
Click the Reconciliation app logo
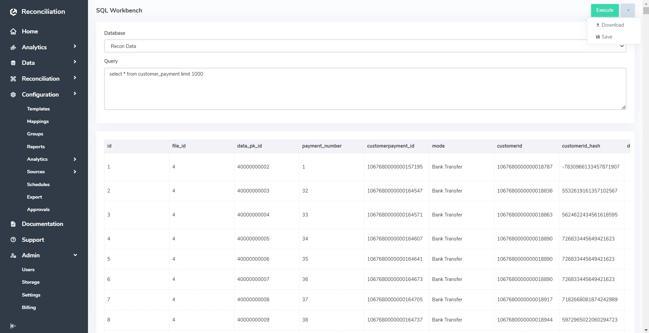[x=13, y=11]
